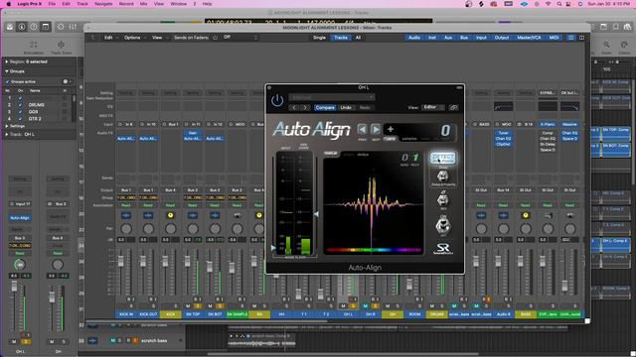636x357 pixels.
Task: Click the wide channel strips icon
Action: coord(581,38)
